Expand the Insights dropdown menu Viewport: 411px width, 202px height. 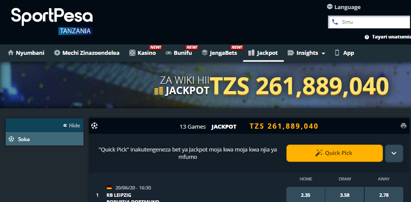306,53
